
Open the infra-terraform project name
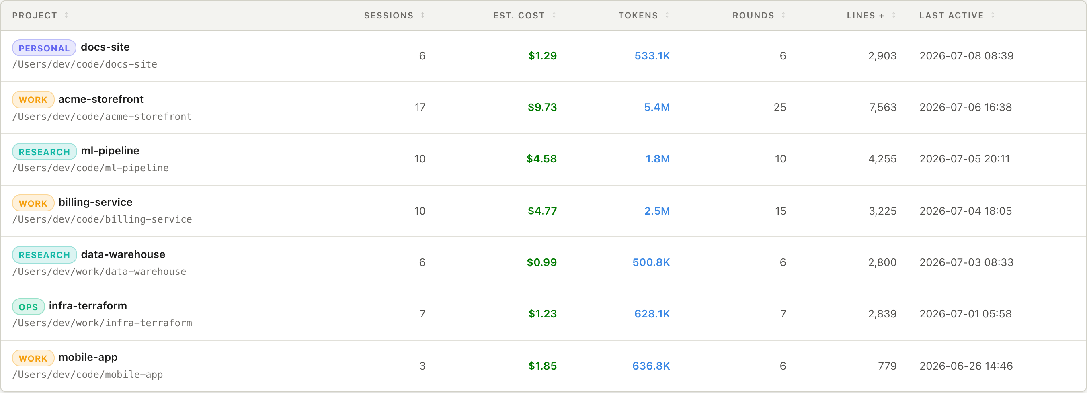pyautogui.click(x=88, y=306)
